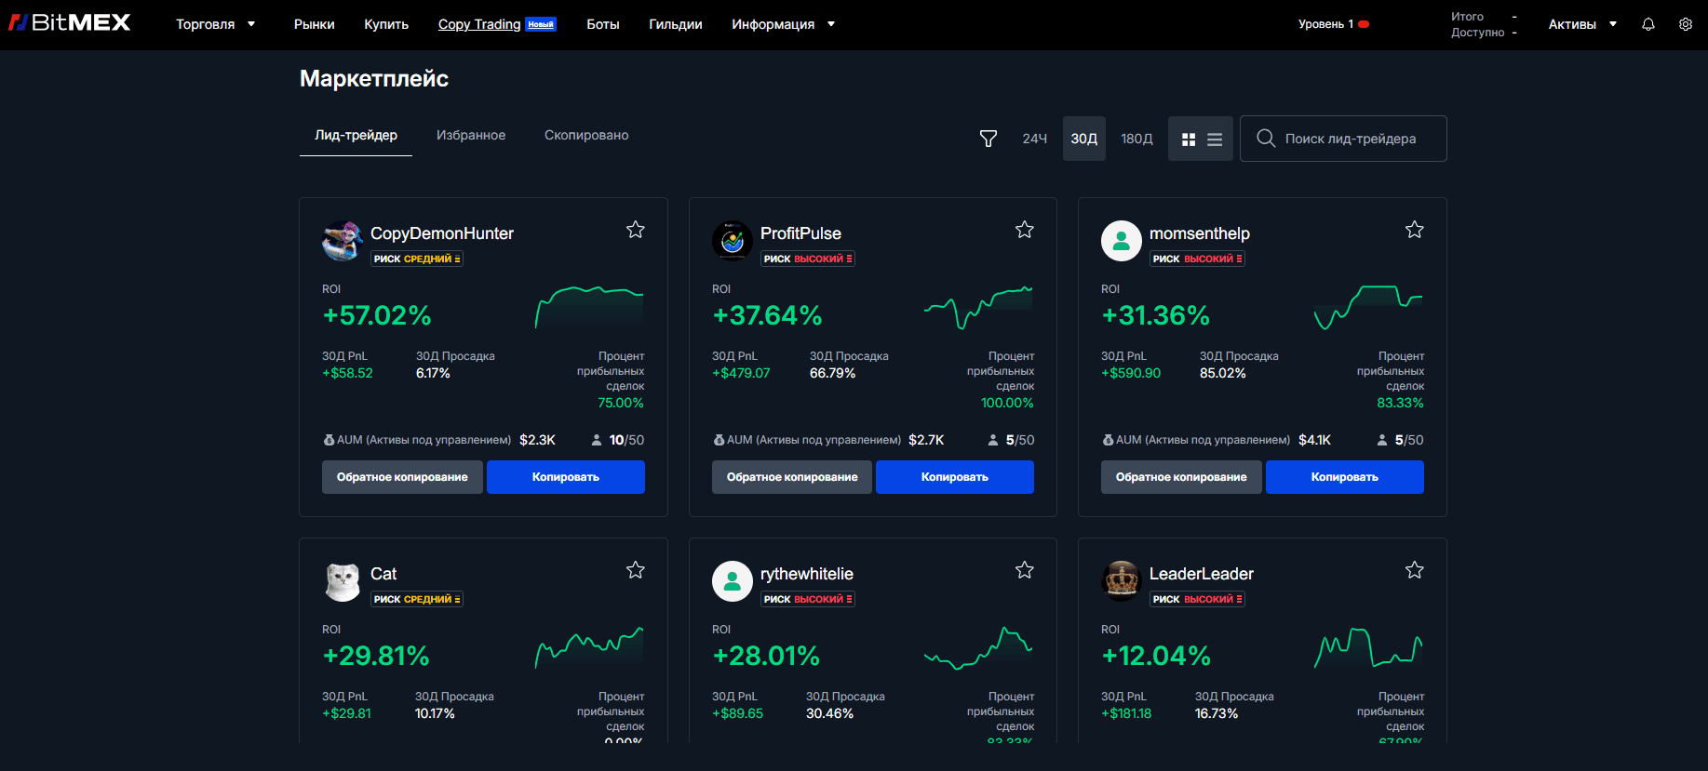Open the settings gear icon
Viewport: 1708px width, 771px height.
coord(1686,24)
